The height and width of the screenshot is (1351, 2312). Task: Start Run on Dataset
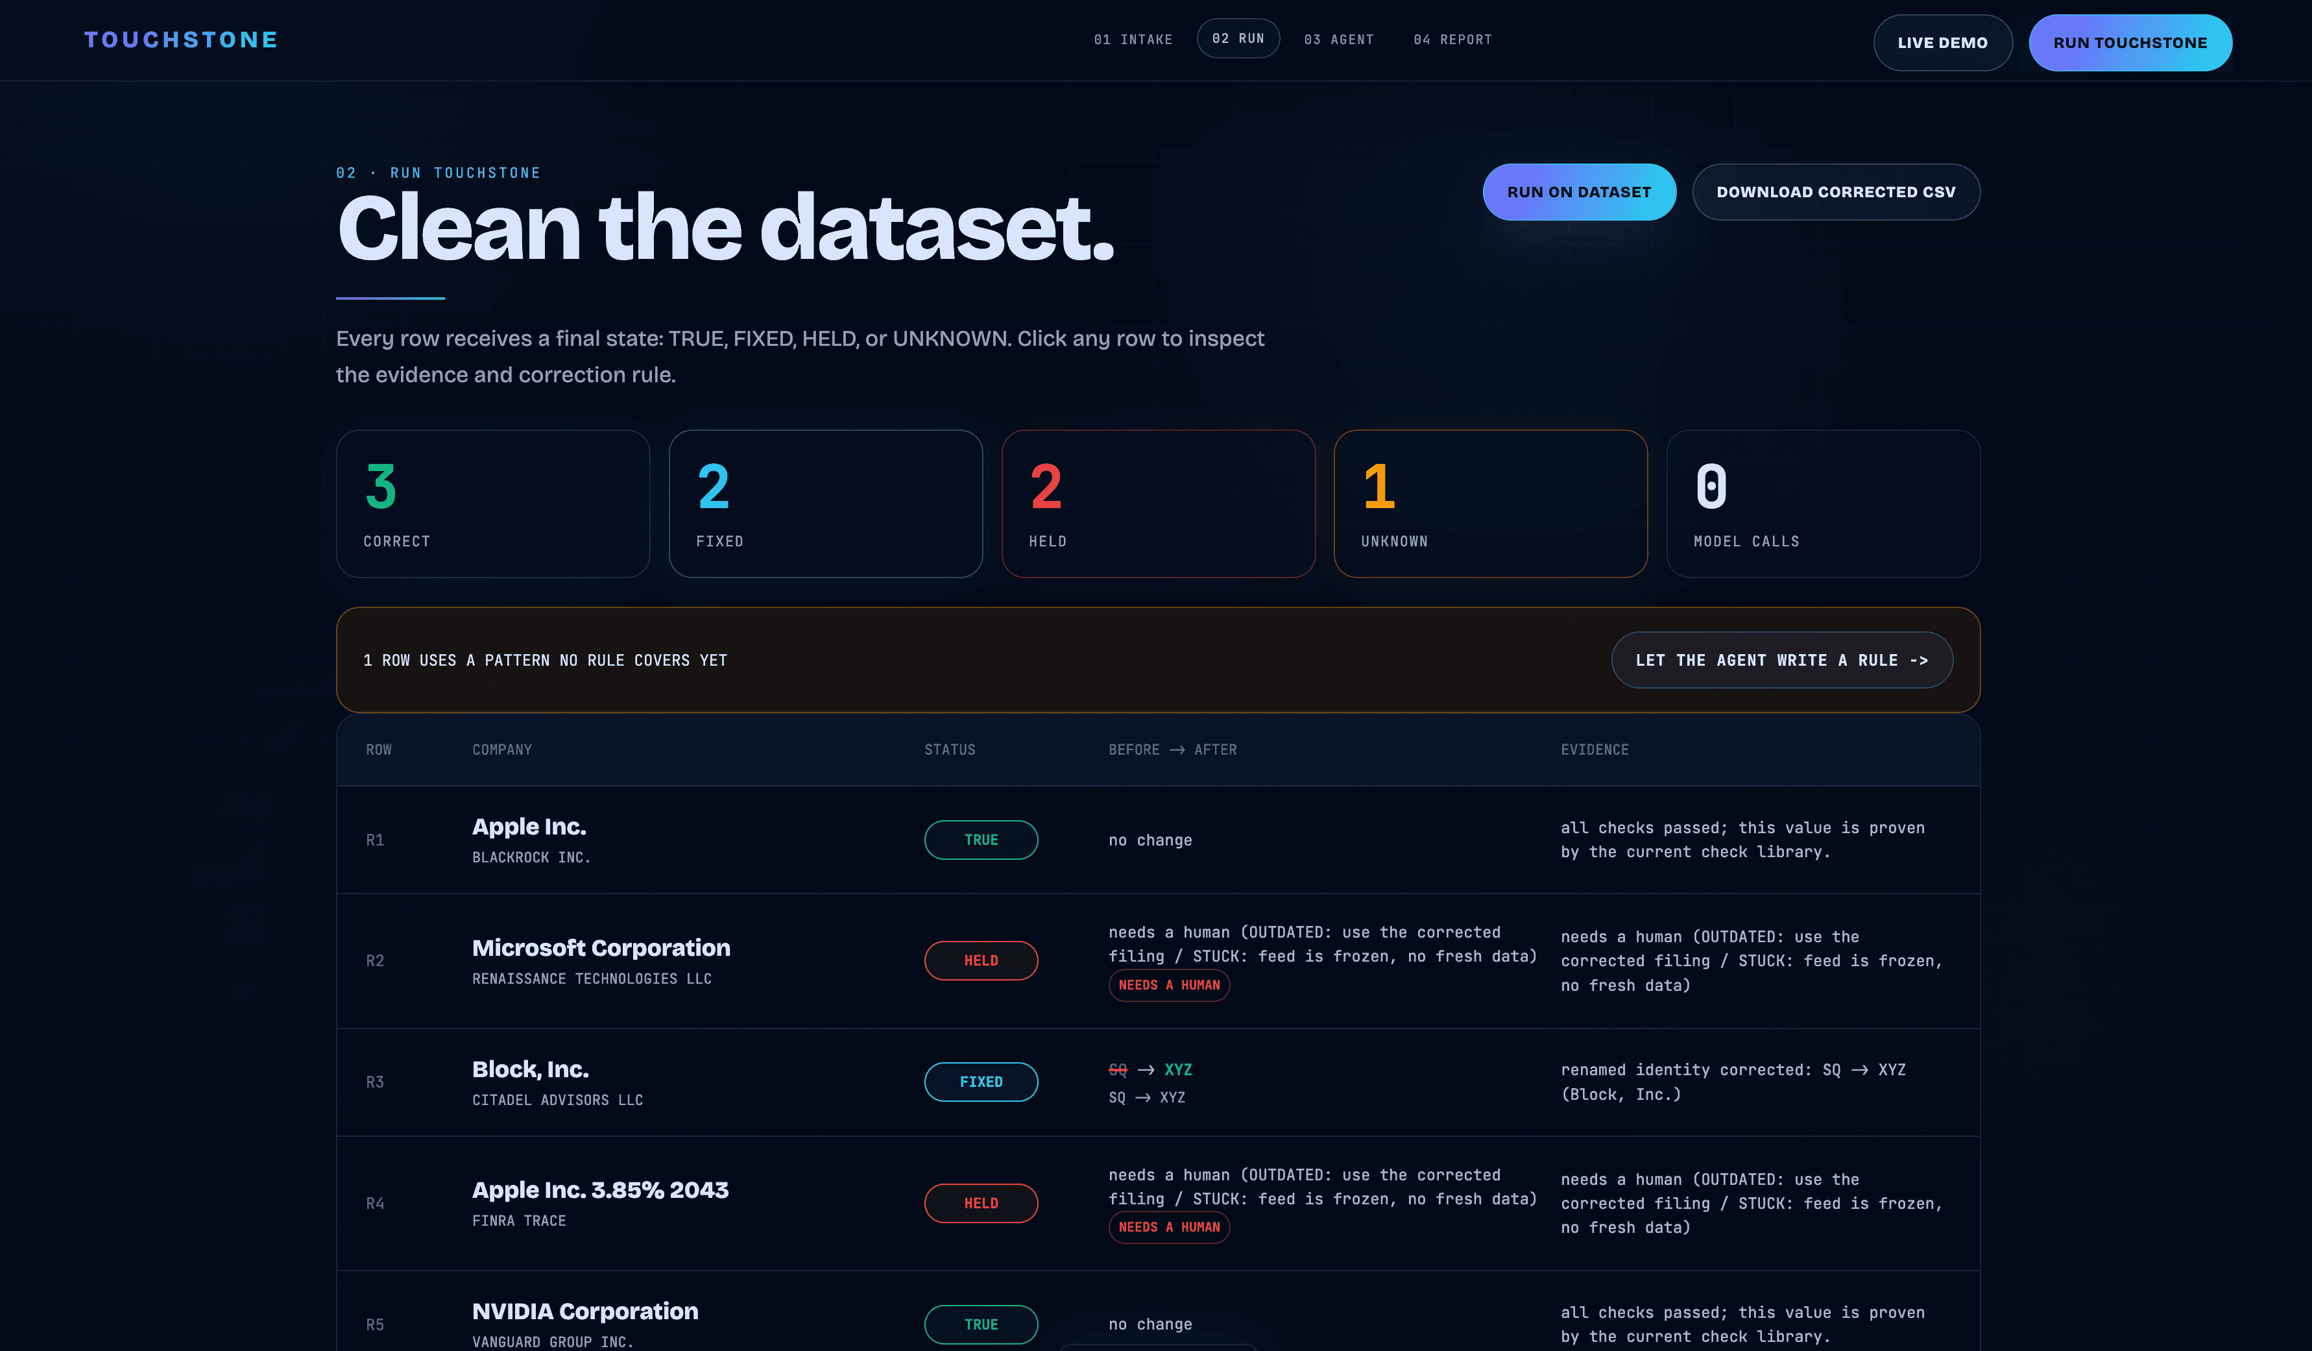[x=1578, y=192]
